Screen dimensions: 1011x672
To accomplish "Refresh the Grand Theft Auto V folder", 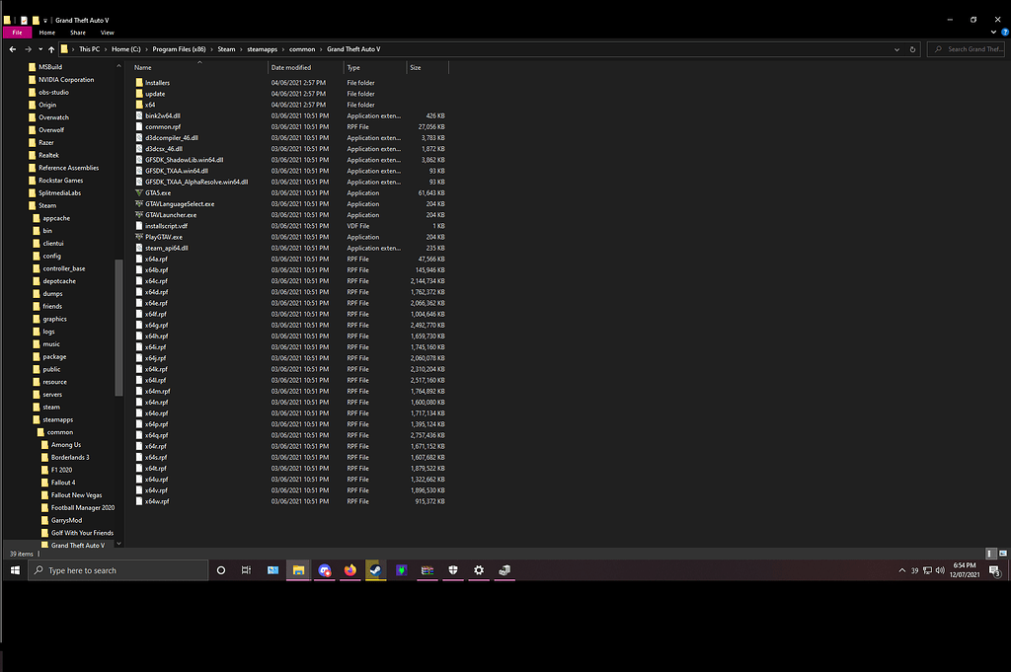I will point(912,49).
